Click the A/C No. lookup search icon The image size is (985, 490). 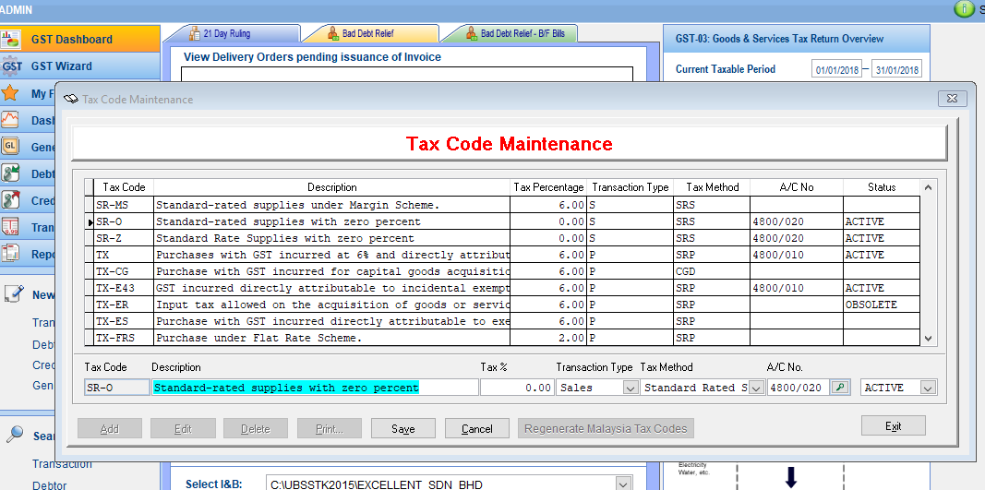[x=838, y=388]
